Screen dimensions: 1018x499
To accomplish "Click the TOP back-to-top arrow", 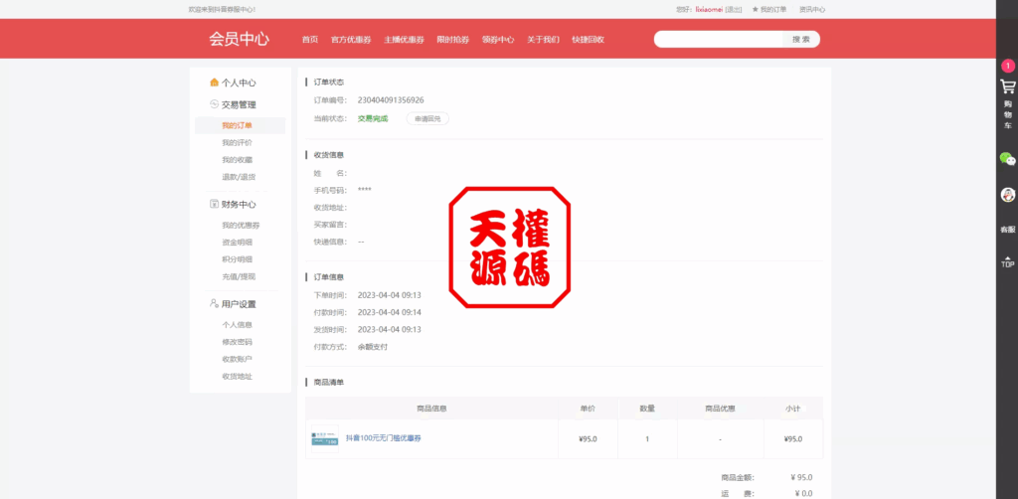I will (1008, 260).
